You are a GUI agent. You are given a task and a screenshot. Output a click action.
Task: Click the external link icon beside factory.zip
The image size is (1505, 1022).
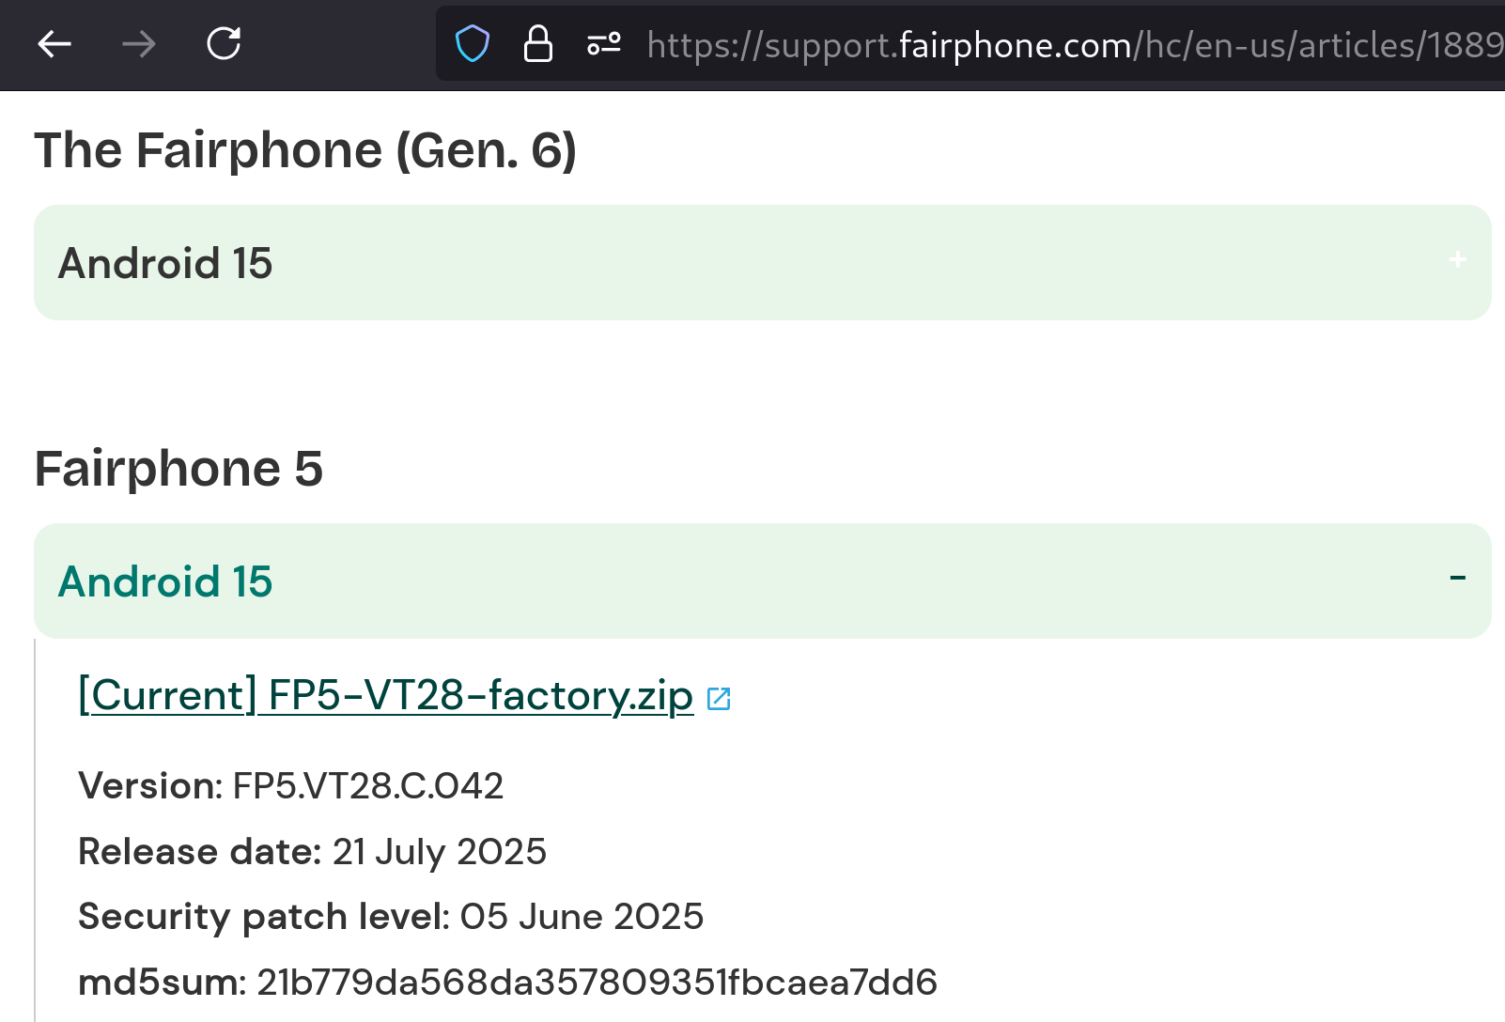(x=719, y=699)
